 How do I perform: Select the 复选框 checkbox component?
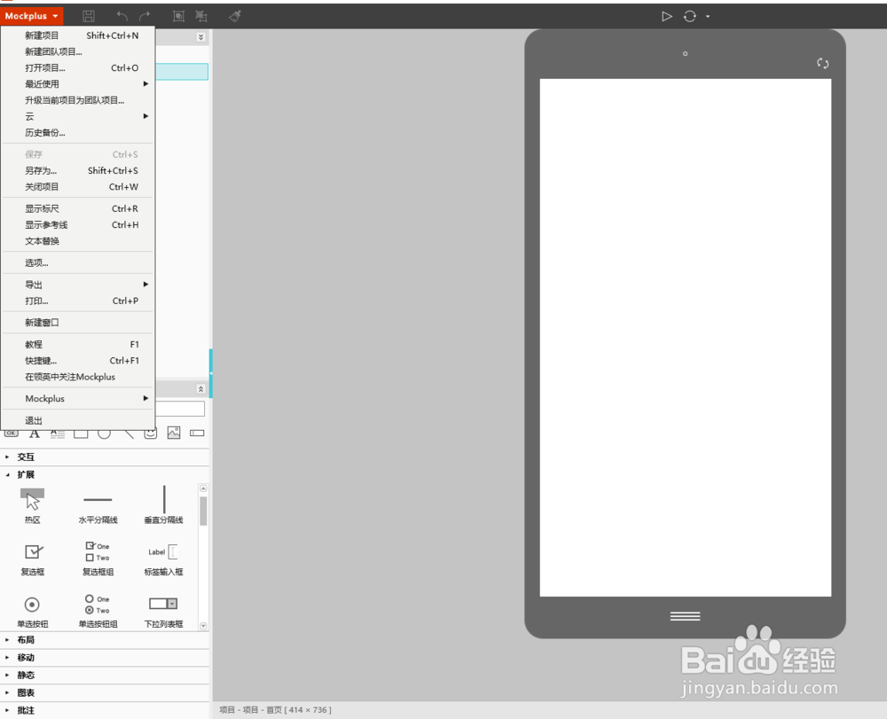(x=32, y=559)
